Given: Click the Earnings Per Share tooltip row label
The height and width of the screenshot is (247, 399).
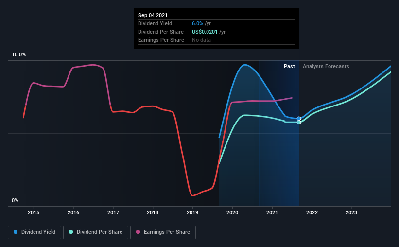Looking at the screenshot, I should click(x=161, y=40).
